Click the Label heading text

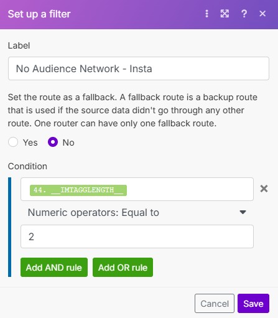[x=19, y=45]
